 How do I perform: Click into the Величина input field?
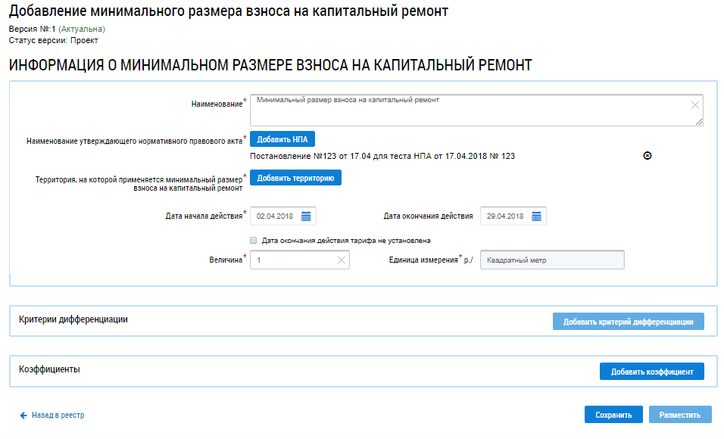point(299,260)
